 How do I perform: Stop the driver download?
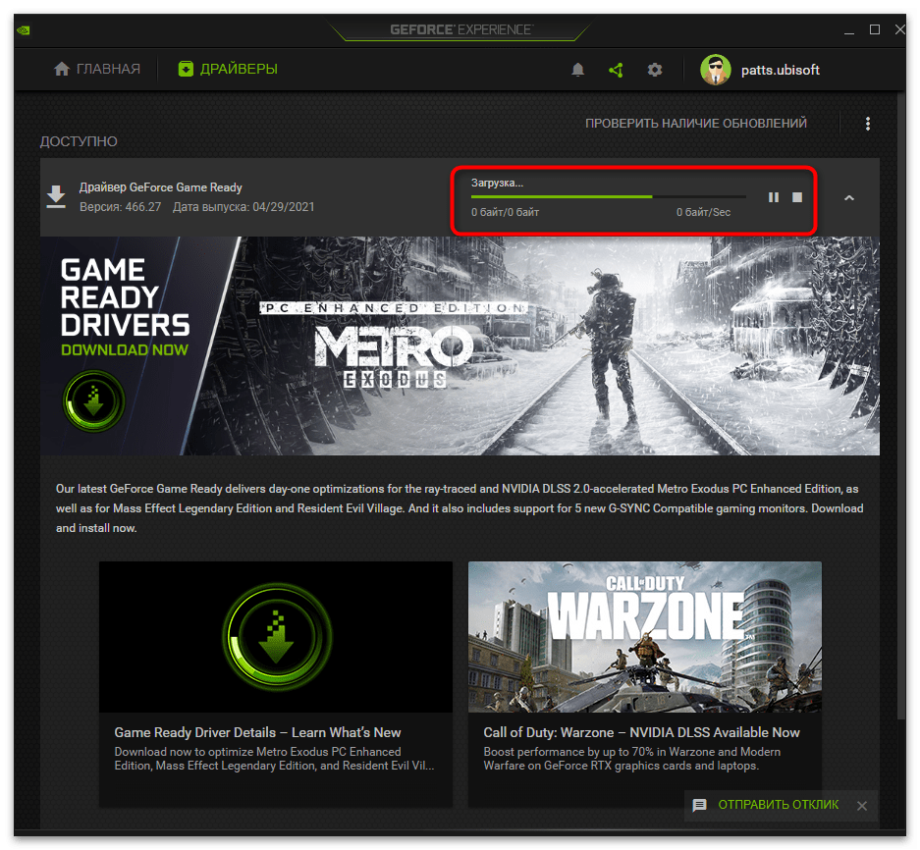pos(797,197)
